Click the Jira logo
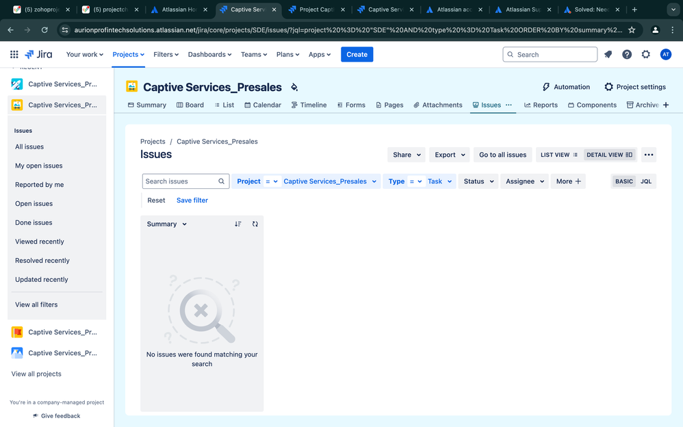This screenshot has height=427, width=683. [38, 55]
